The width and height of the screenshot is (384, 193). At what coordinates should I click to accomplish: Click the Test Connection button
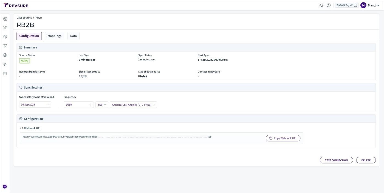tap(336, 160)
